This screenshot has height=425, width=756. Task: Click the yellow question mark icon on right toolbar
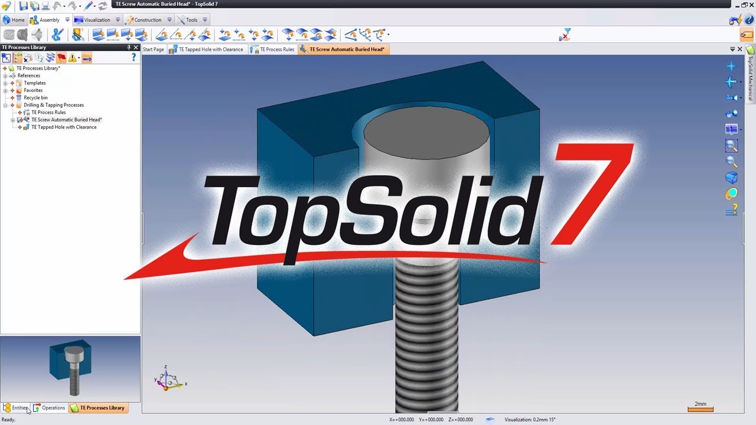coord(732,210)
